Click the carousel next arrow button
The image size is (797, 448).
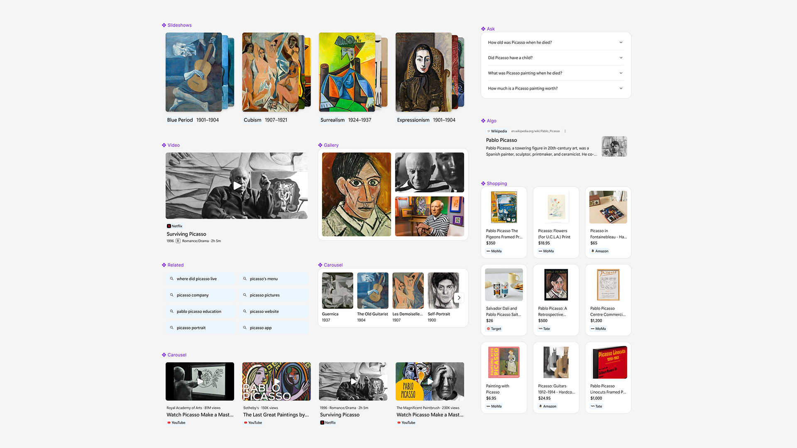pyautogui.click(x=459, y=297)
